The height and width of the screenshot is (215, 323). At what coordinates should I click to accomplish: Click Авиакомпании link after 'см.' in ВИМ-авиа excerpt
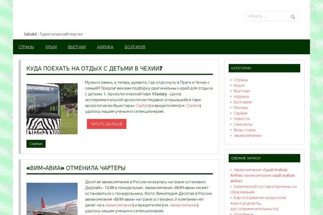184,205
